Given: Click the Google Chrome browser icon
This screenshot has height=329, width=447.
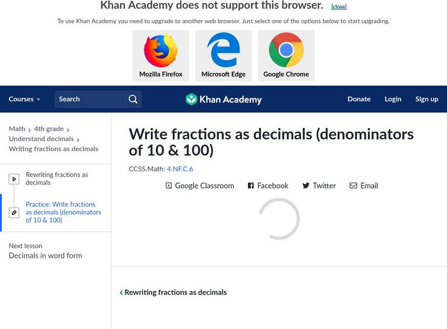Looking at the screenshot, I should tap(286, 51).
